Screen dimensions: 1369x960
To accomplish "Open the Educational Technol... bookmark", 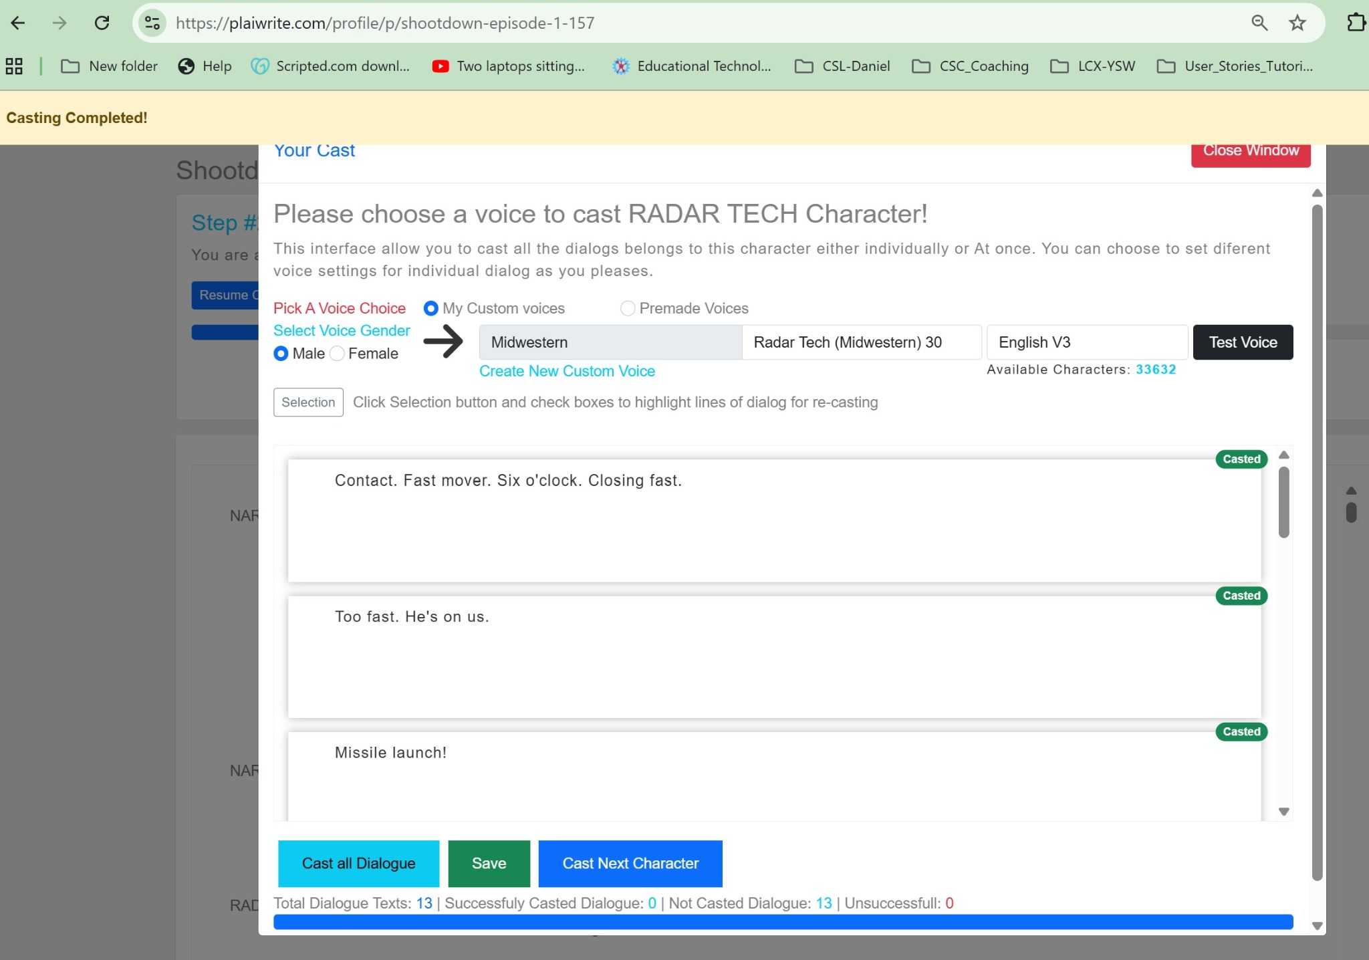I will (x=692, y=66).
